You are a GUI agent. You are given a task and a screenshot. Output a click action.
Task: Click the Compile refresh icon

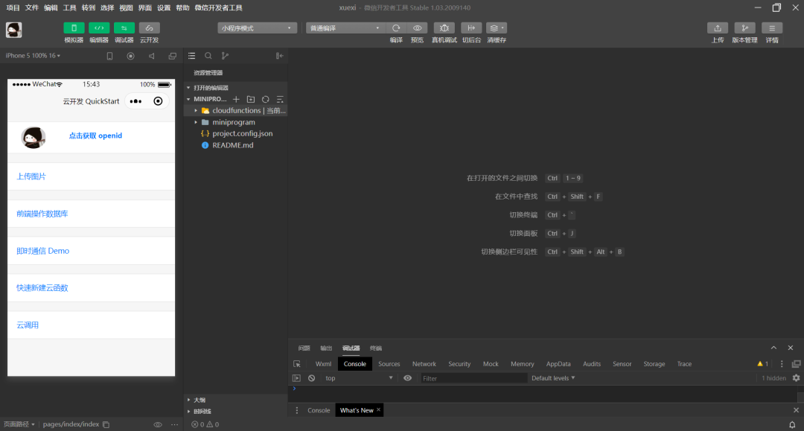click(x=396, y=28)
